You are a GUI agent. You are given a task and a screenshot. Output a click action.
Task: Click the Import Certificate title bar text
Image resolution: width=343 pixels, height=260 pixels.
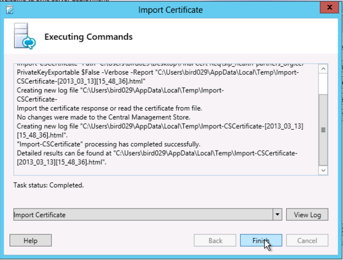tap(170, 10)
